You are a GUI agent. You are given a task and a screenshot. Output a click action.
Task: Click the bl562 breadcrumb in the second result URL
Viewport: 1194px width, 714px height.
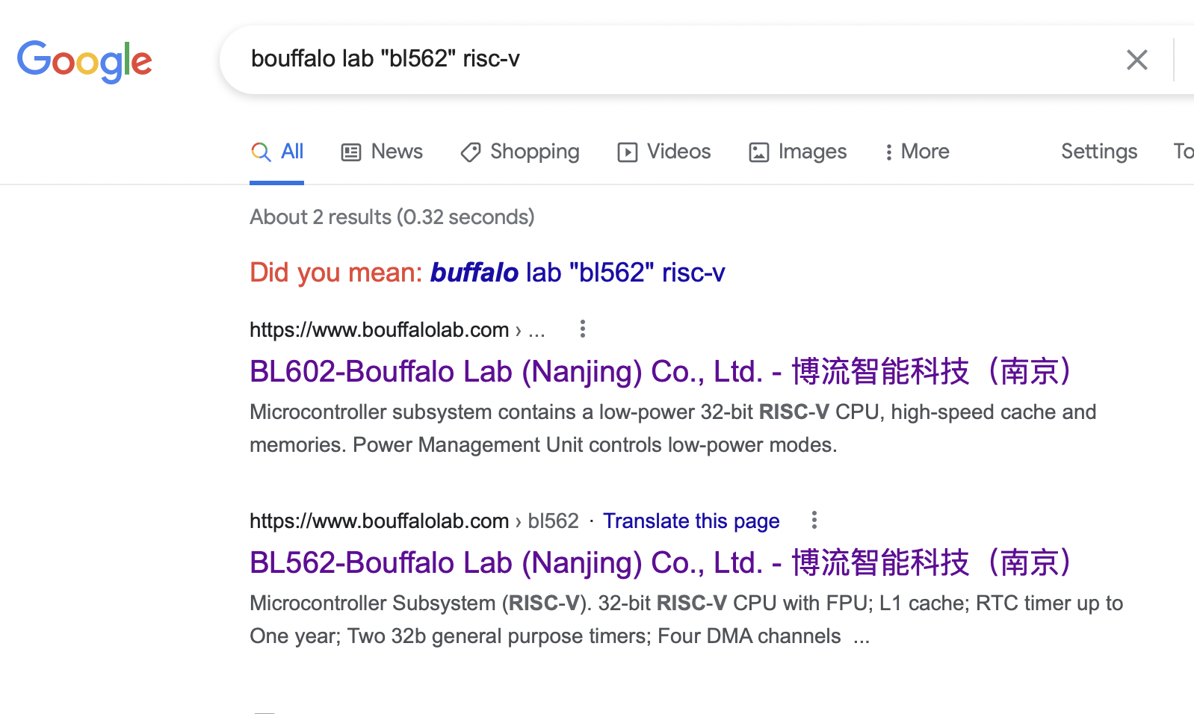[x=553, y=521]
